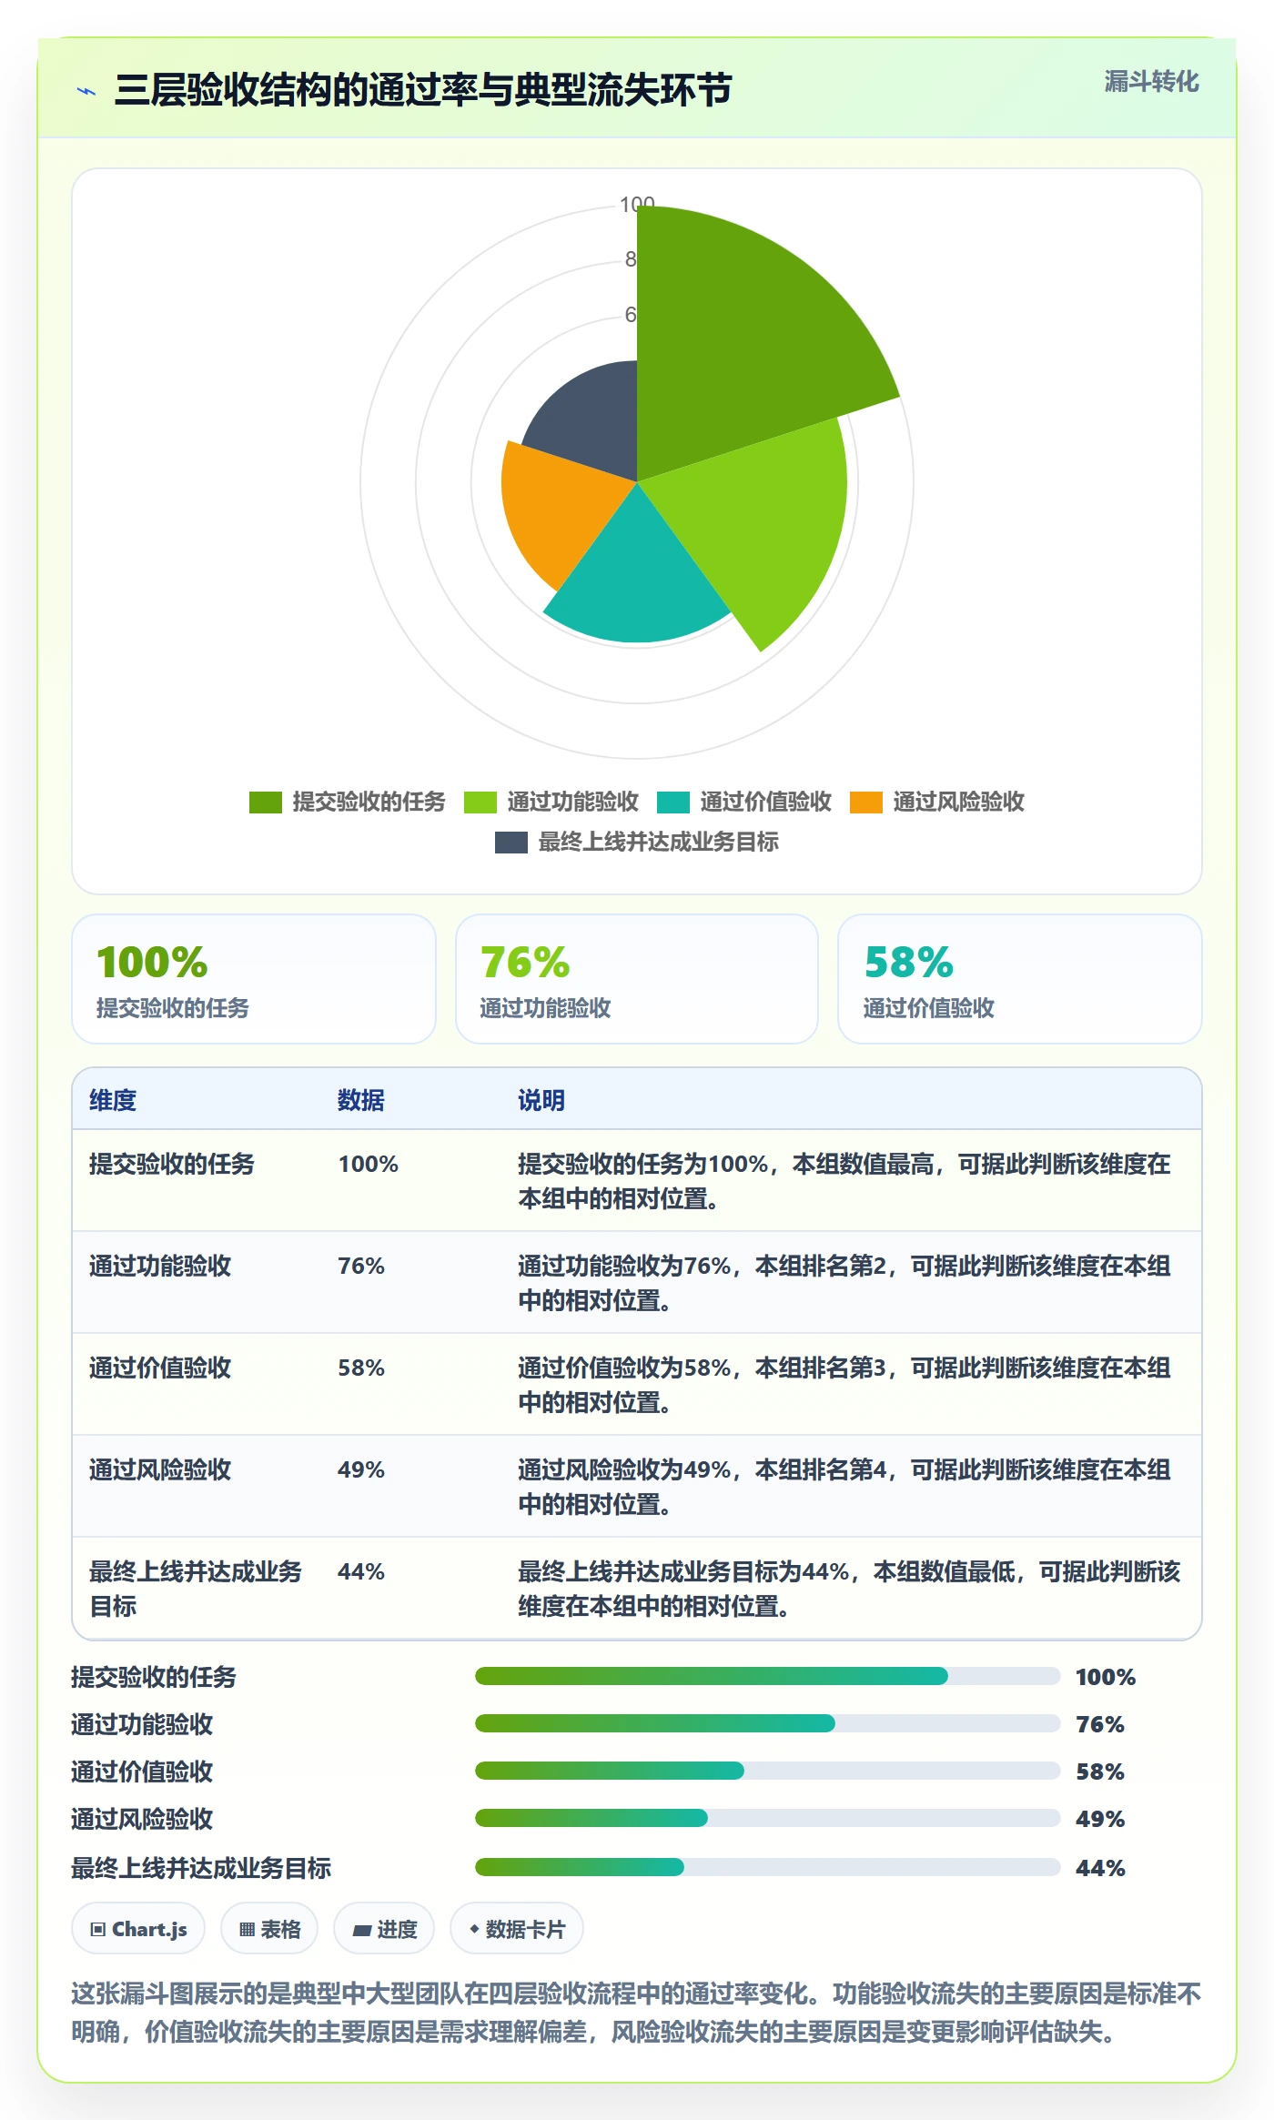Toggle the 通过风险验收 legend item
This screenshot has width=1274, height=2120.
click(937, 802)
